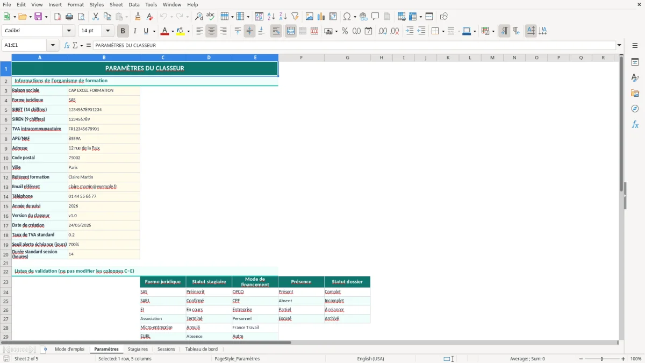Click the zoom slider in status bar
Image resolution: width=645 pixels, height=363 pixels.
[x=601, y=359]
